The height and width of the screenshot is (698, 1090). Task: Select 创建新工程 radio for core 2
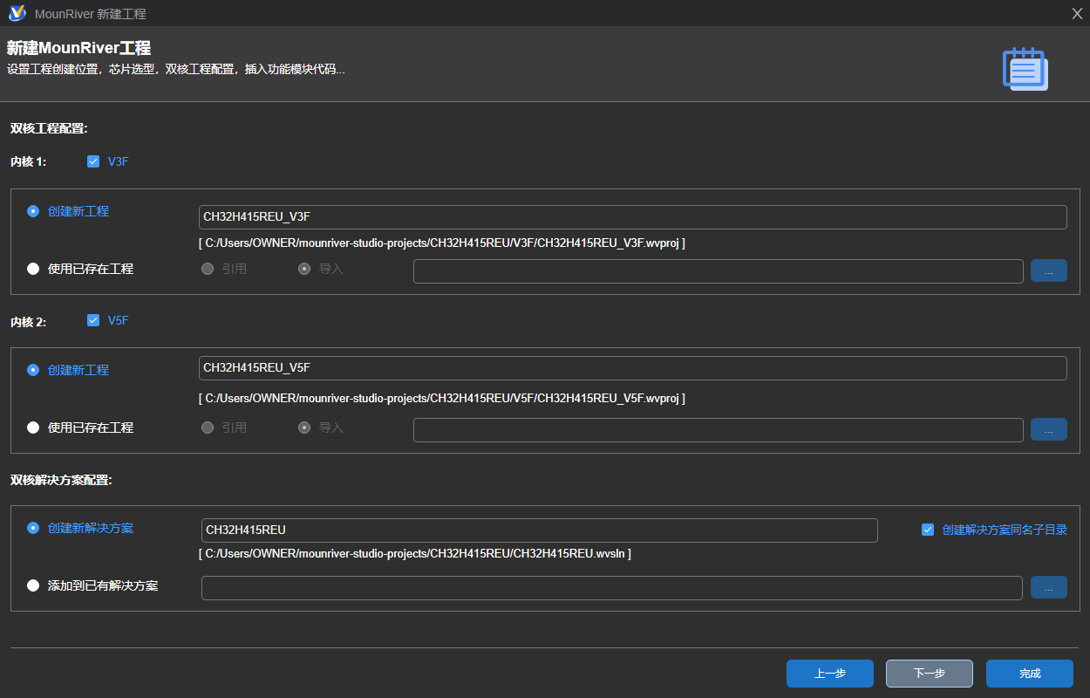(33, 370)
